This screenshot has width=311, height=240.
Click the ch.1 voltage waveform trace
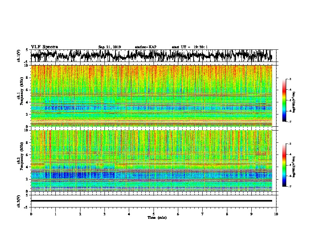point(151,56)
